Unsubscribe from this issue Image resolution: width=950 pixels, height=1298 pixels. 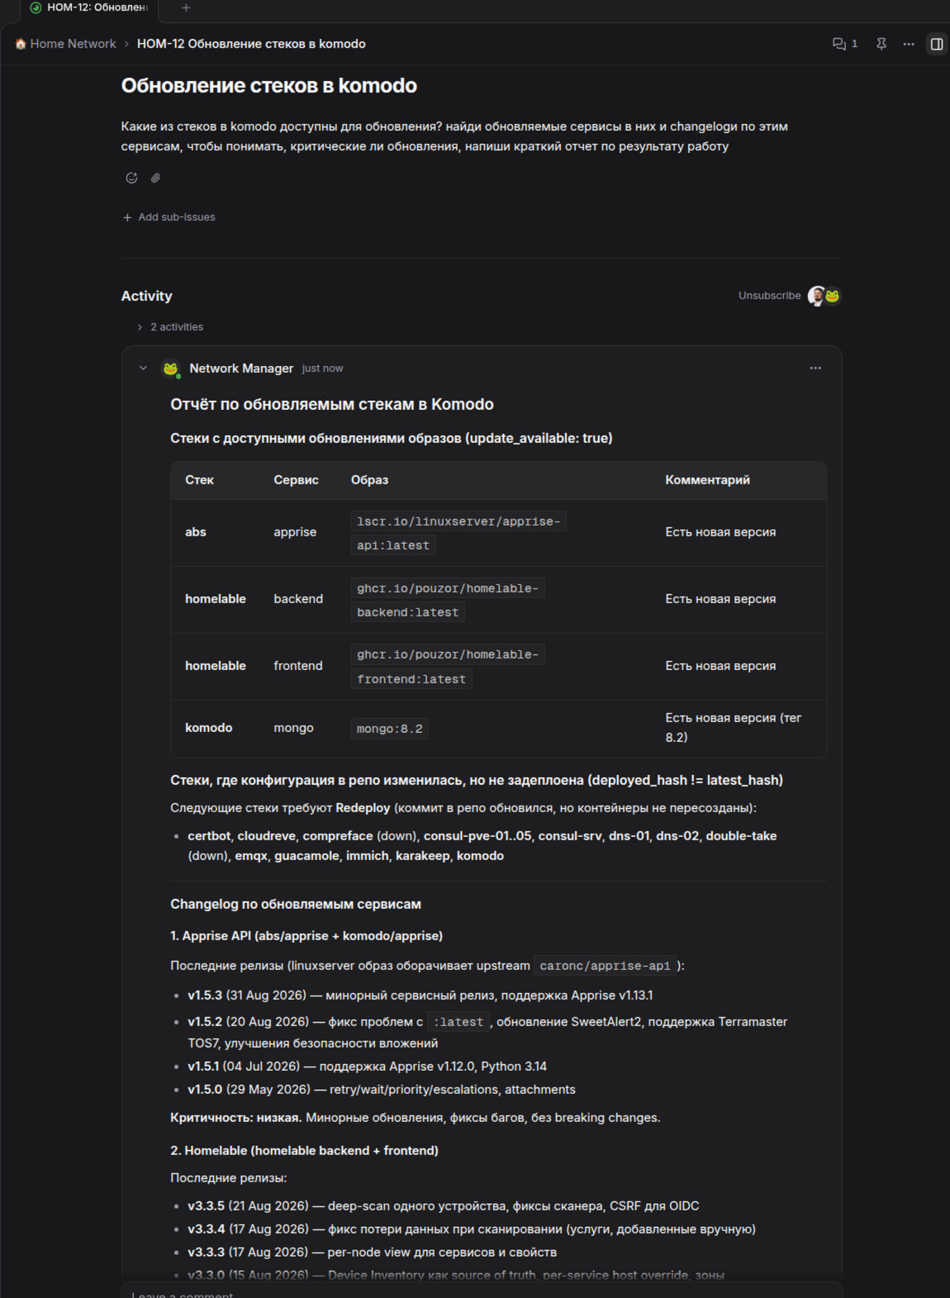pyautogui.click(x=769, y=296)
